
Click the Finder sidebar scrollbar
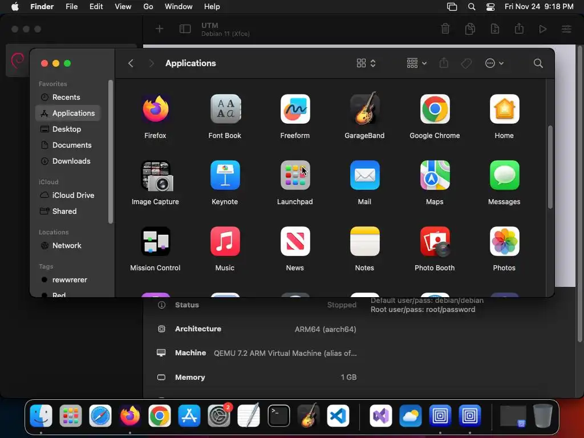[x=110, y=152]
